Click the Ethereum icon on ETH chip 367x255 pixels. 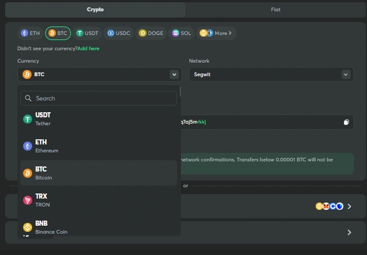pos(25,33)
